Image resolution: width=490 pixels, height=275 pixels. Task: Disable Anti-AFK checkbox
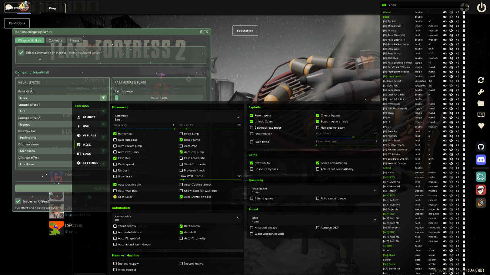pos(181,232)
